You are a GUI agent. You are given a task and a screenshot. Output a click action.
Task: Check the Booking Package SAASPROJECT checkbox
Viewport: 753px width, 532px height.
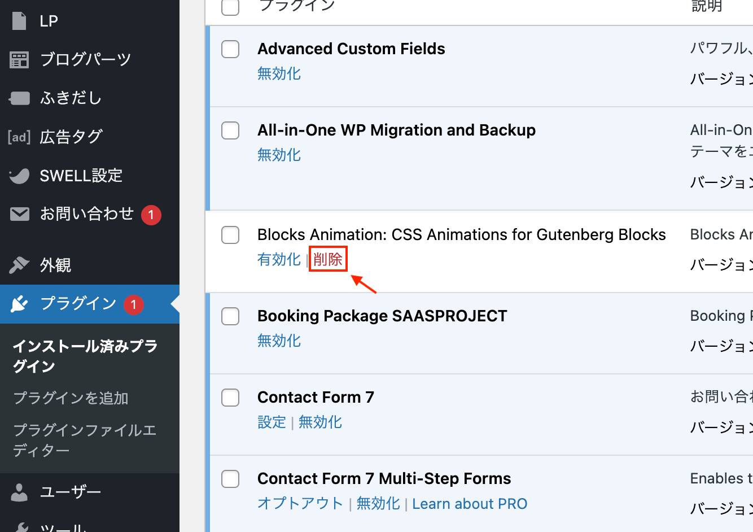click(x=230, y=316)
